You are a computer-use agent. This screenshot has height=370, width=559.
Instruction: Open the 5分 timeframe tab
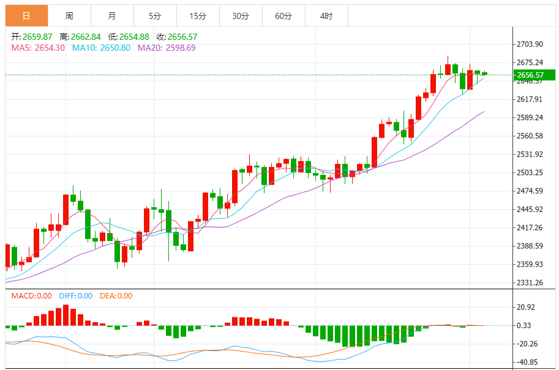155,16
